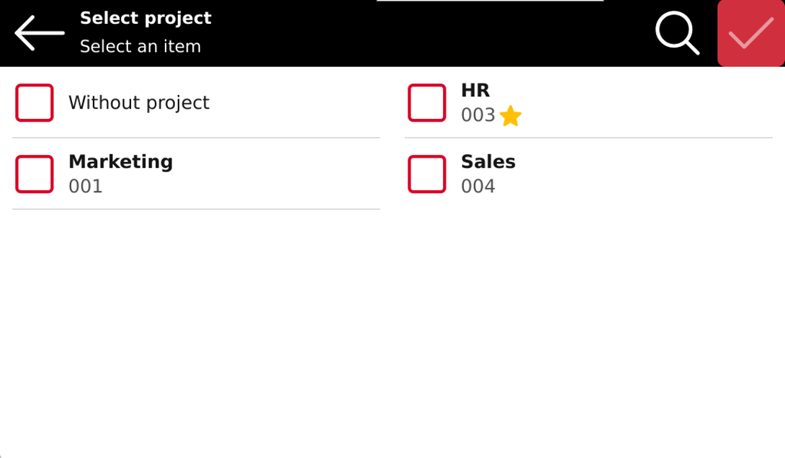Open search with the magnifying glass icon
This screenshot has height=458, width=785.
(x=678, y=33)
